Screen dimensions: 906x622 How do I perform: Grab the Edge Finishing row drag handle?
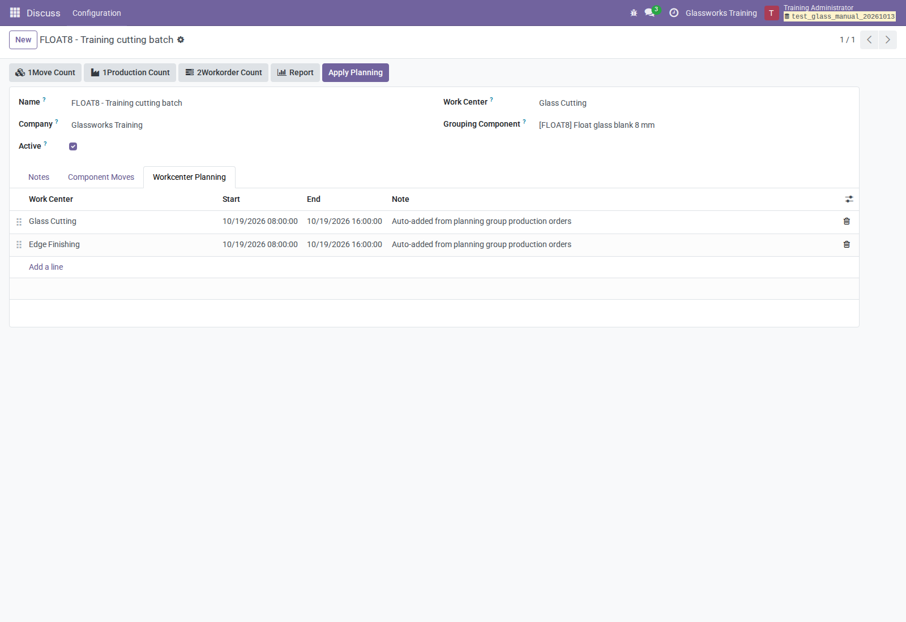(x=19, y=244)
